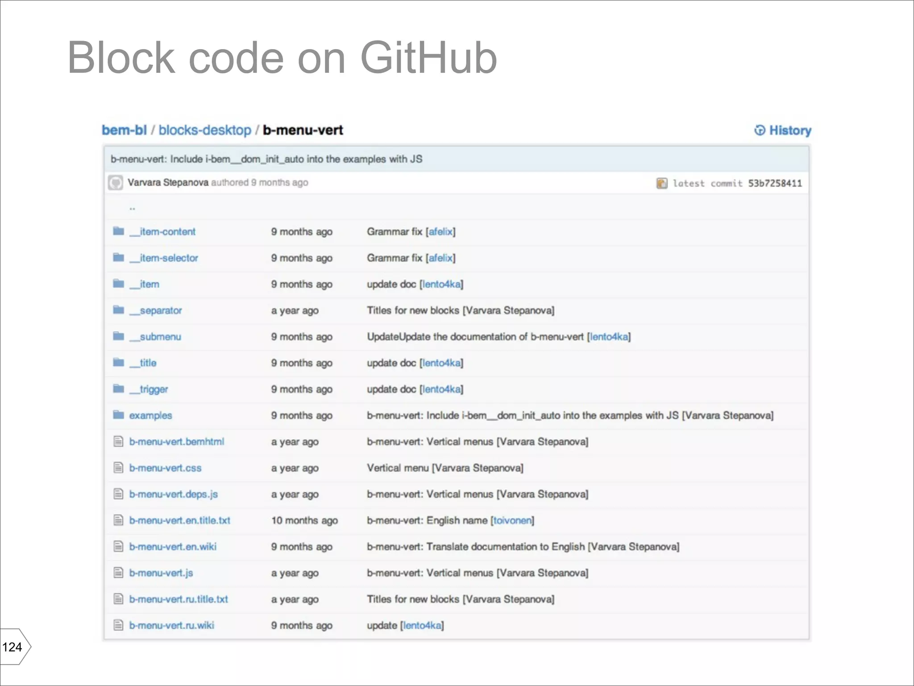Click folder icon for examples

pos(118,415)
